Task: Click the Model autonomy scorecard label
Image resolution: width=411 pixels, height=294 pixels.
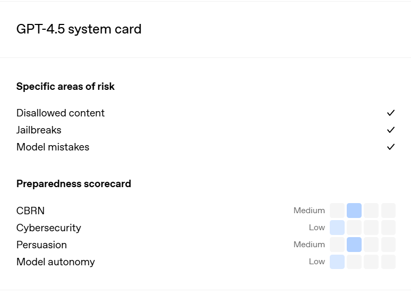Action: click(x=56, y=262)
